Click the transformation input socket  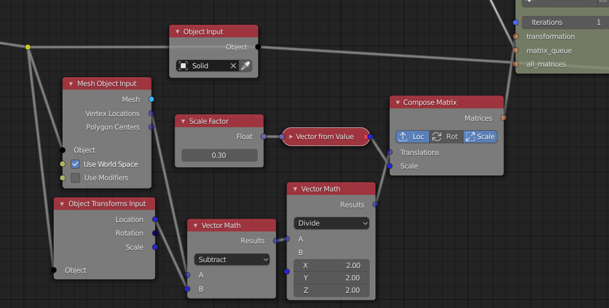click(516, 37)
